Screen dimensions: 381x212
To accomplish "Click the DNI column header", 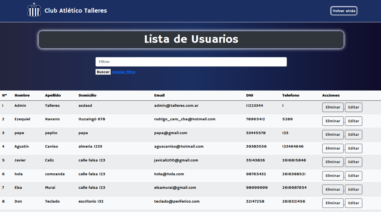I will (250, 95).
